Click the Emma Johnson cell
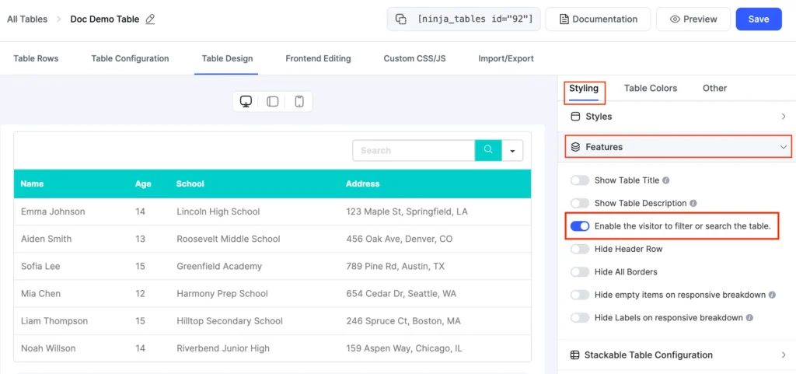Image resolution: width=796 pixels, height=374 pixels. point(53,211)
